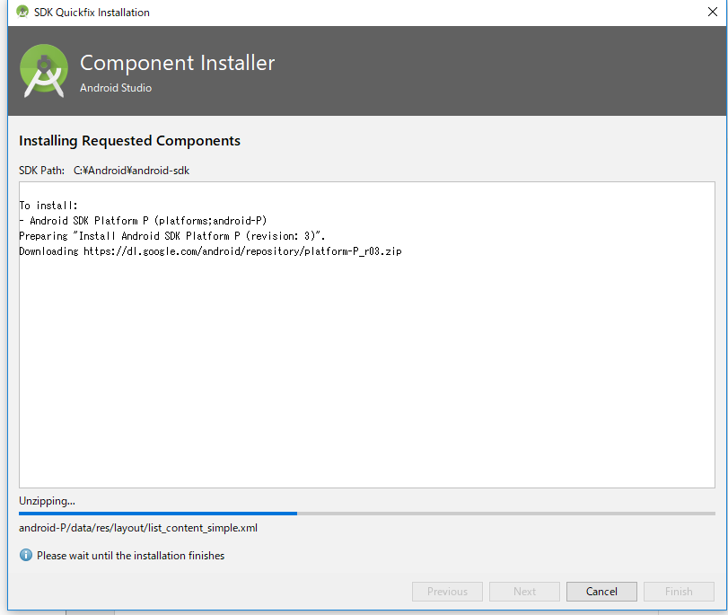Click the blue unzipping progress bar
Screen dimensions: 728x615
(x=158, y=514)
